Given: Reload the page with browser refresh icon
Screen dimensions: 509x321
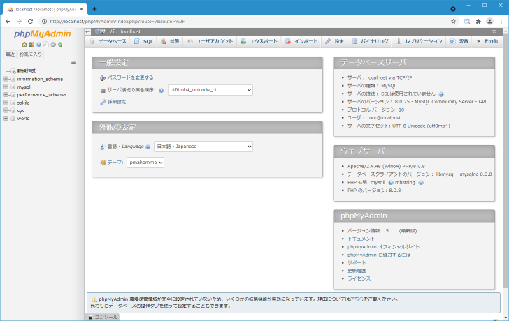Looking at the screenshot, I should [x=31, y=22].
